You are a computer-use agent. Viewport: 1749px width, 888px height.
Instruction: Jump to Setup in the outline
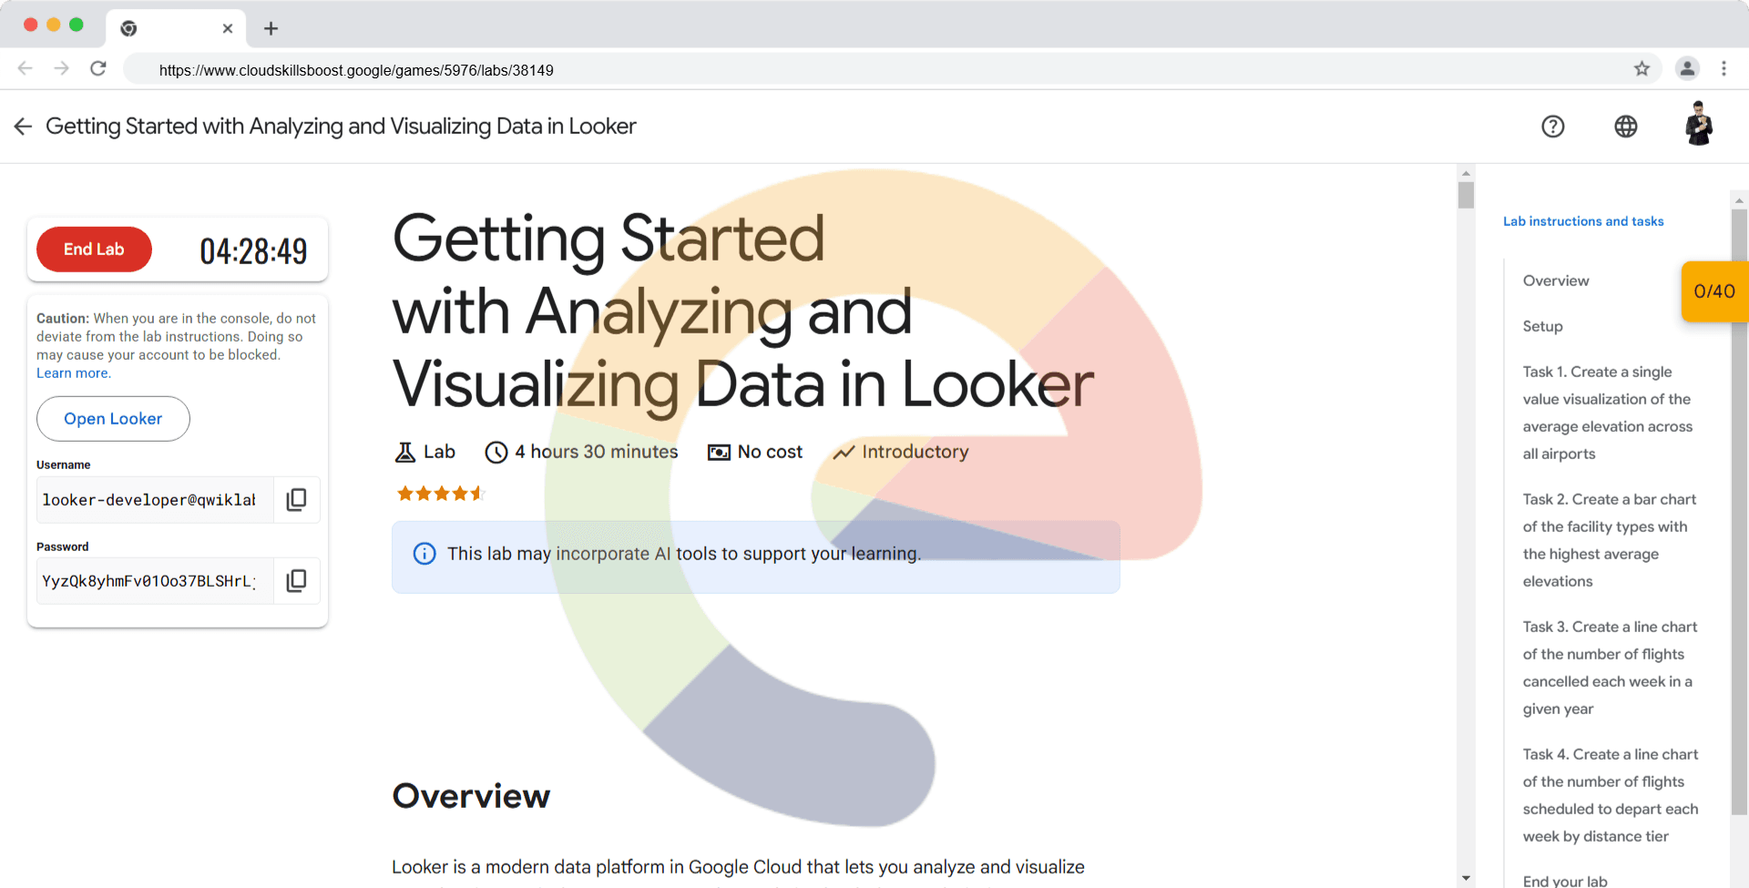pos(1542,326)
